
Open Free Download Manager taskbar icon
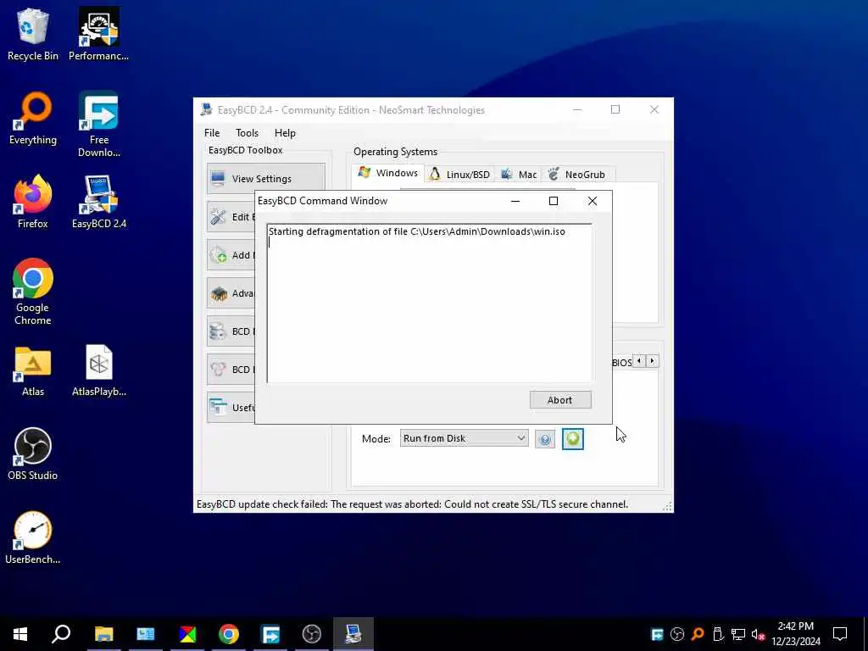pos(270,634)
